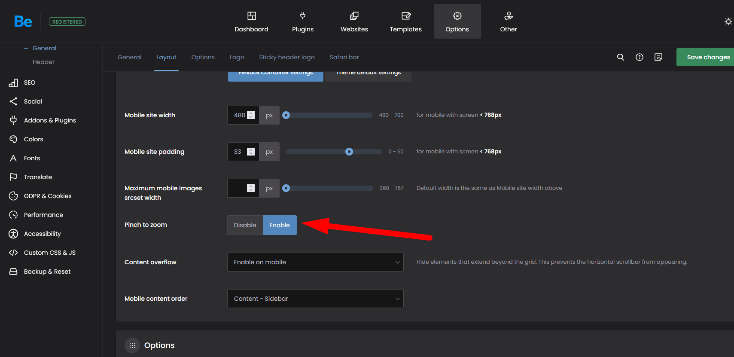Set Pinch to zoom to Disable
This screenshot has height=357, width=734.
click(245, 225)
